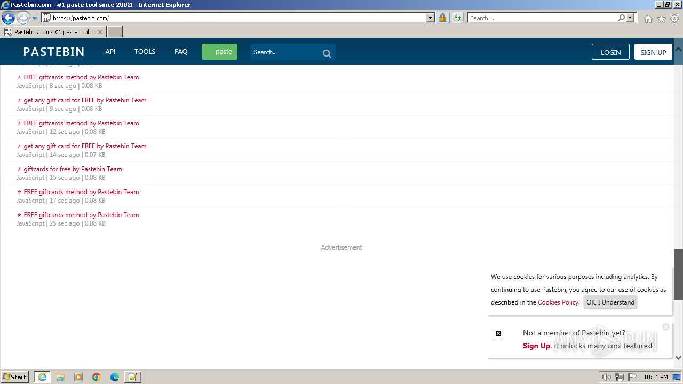Open Windows Media Player taskbar icon
Screen dimensions: 683x384
(78, 377)
